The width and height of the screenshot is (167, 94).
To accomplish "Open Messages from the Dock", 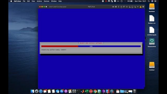I will (x=57, y=91).
